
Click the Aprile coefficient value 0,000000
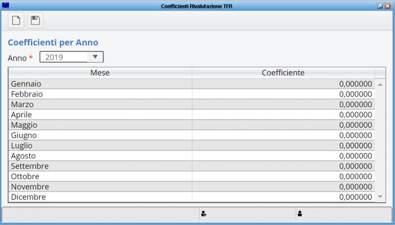(355, 115)
